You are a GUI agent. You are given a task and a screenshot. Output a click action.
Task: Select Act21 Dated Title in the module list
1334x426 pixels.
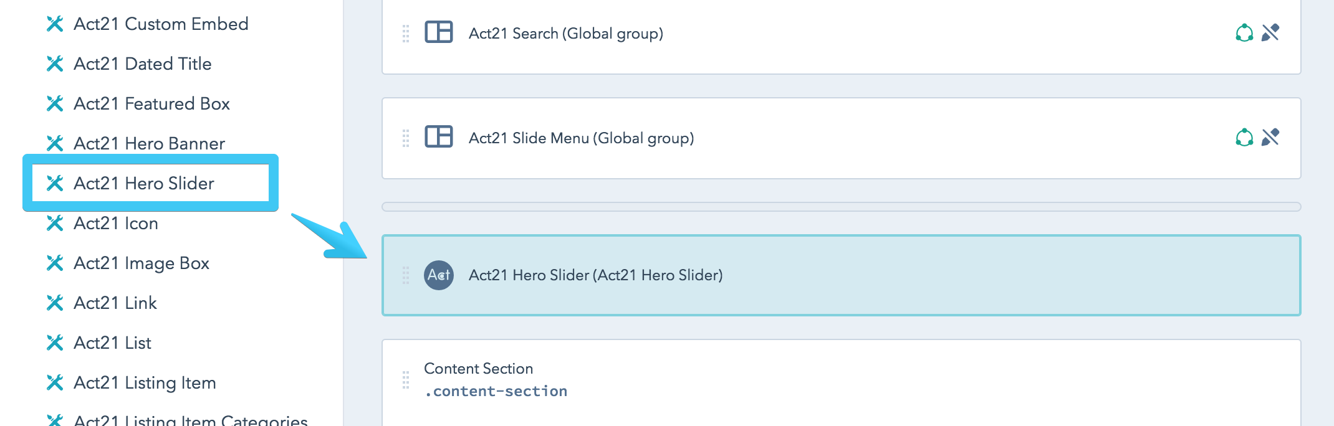click(x=143, y=64)
